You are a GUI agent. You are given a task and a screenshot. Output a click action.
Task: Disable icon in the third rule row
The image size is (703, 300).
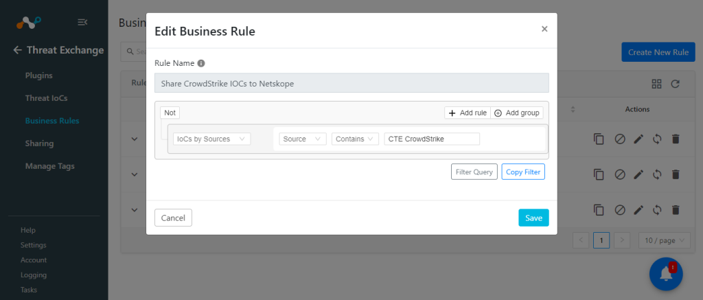click(620, 210)
